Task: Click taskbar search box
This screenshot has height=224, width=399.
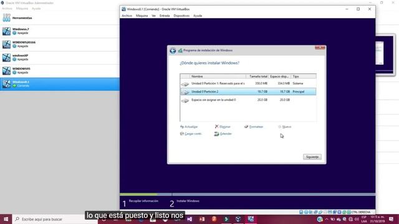Action: point(55,219)
